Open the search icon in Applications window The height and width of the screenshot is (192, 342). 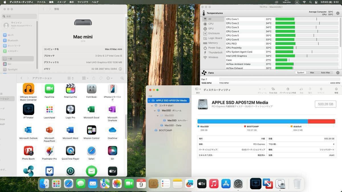tap(122, 78)
